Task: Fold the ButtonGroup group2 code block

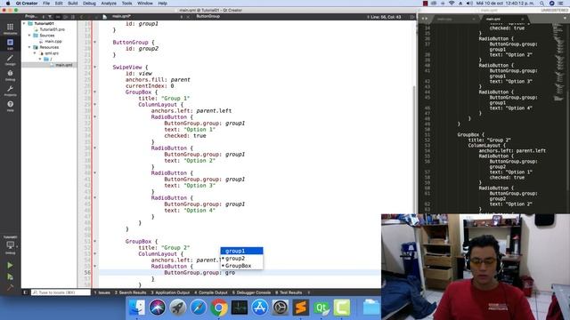Action: [x=95, y=42]
